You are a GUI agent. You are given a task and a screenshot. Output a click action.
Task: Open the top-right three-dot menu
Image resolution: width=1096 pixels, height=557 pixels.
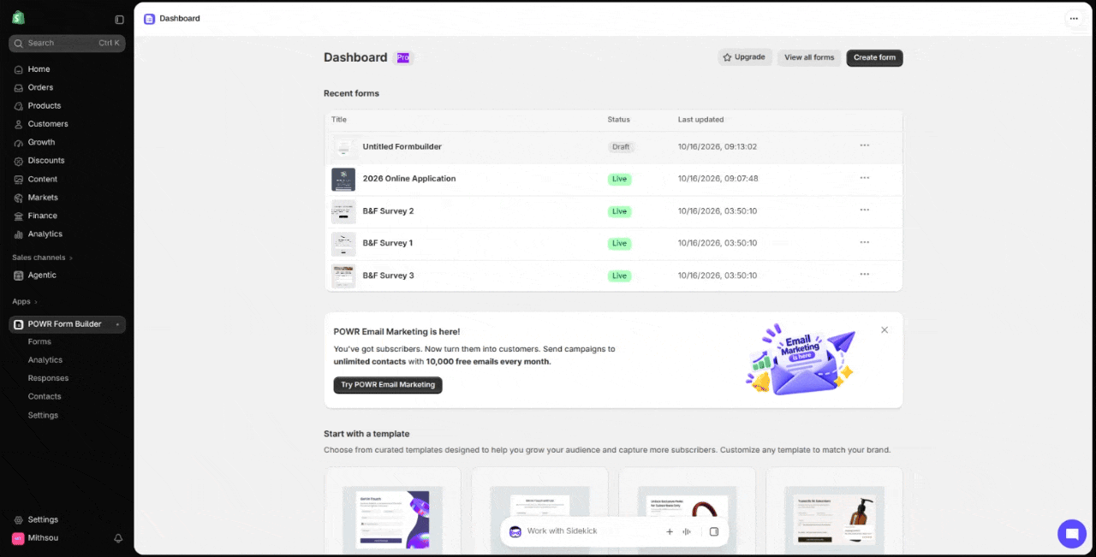pos(1074,18)
